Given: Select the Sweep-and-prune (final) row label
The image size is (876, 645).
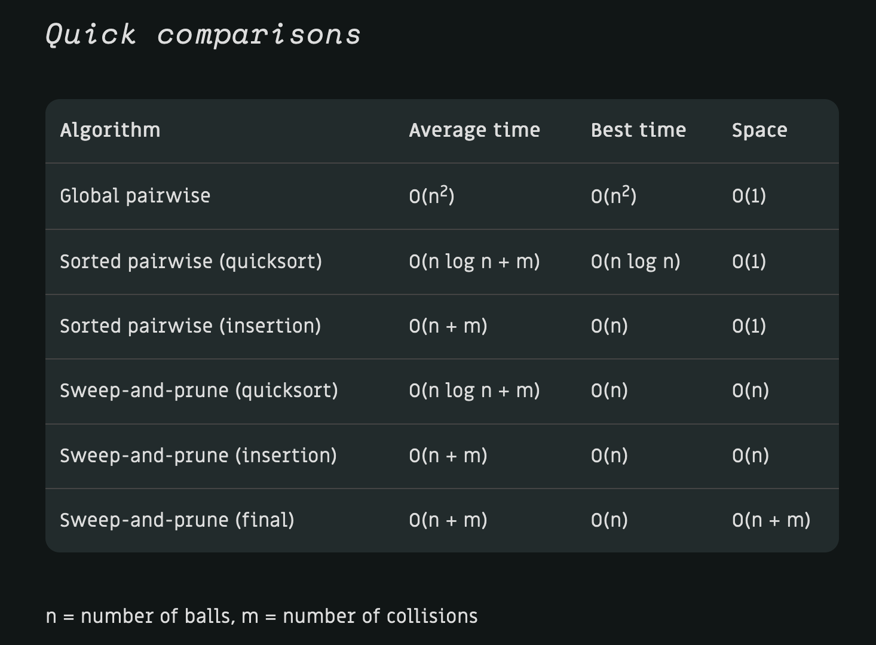Looking at the screenshot, I should click(177, 520).
